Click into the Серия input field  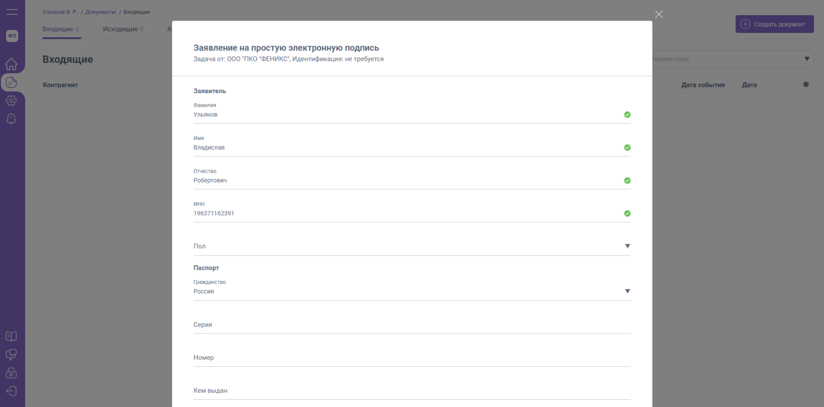coord(411,325)
